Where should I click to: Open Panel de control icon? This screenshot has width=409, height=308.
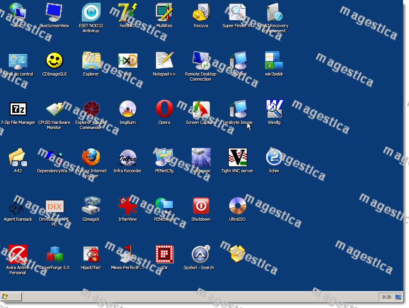[x=18, y=61]
